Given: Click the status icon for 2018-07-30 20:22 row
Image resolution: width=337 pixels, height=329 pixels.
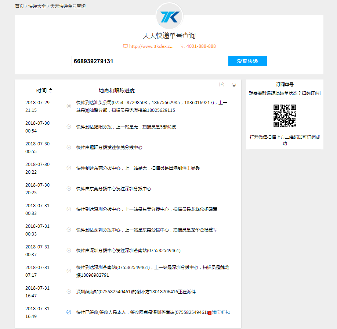Looking at the screenshot, I should (x=69, y=168).
